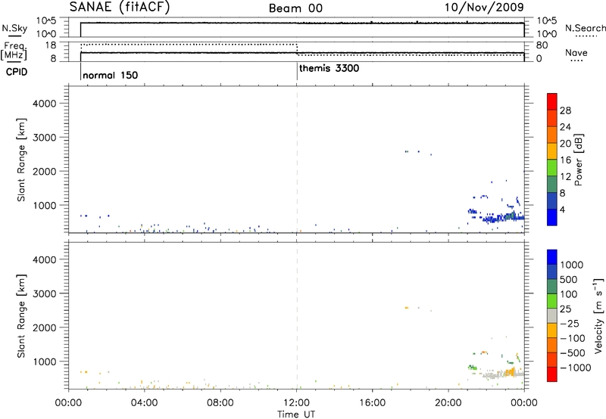The height and width of the screenshot is (419, 606).
Task: Pick the gray Velocity segment between 25 and -25
Action: (552, 315)
